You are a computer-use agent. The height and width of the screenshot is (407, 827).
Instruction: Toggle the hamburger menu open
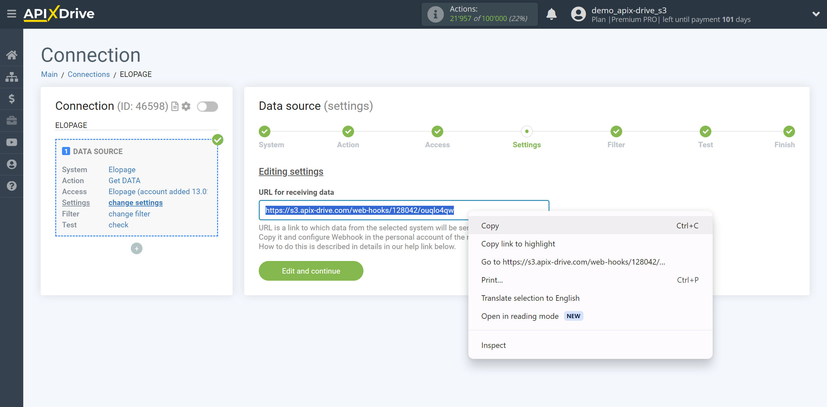click(x=12, y=14)
